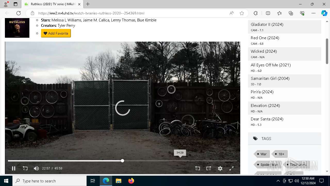
Task: Seek on the video progress bar
Action: coord(122,161)
